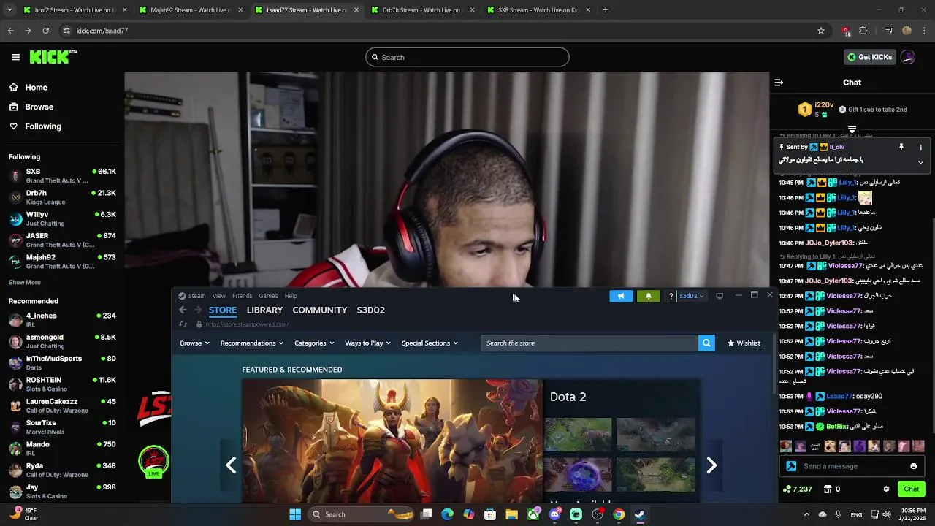Bookmark this page with star icon
The height and width of the screenshot is (526, 935).
(x=821, y=31)
